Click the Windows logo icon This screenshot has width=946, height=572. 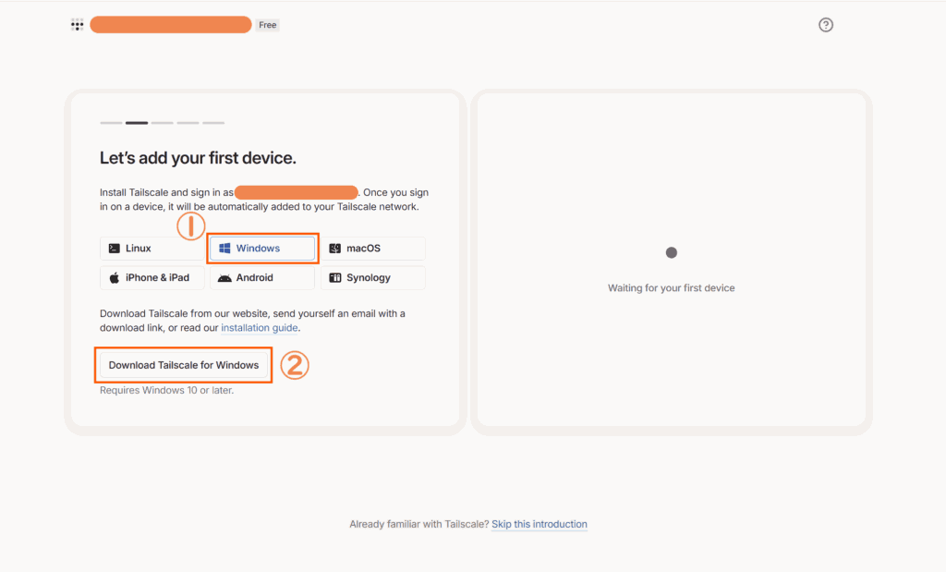point(224,249)
